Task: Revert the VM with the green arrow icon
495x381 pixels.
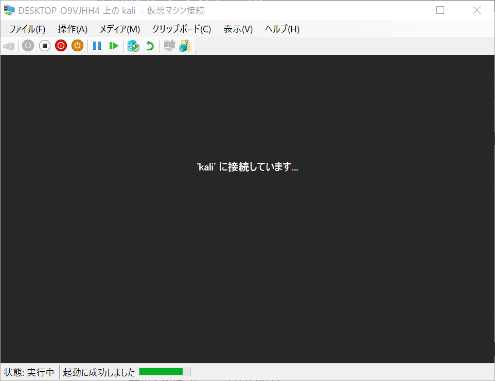Action: 150,46
